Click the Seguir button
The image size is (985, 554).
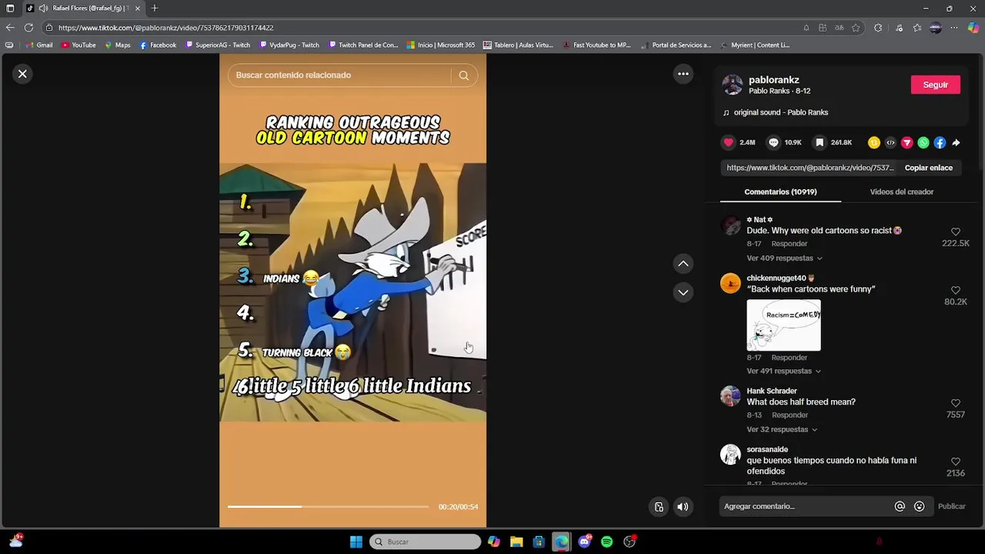point(935,85)
